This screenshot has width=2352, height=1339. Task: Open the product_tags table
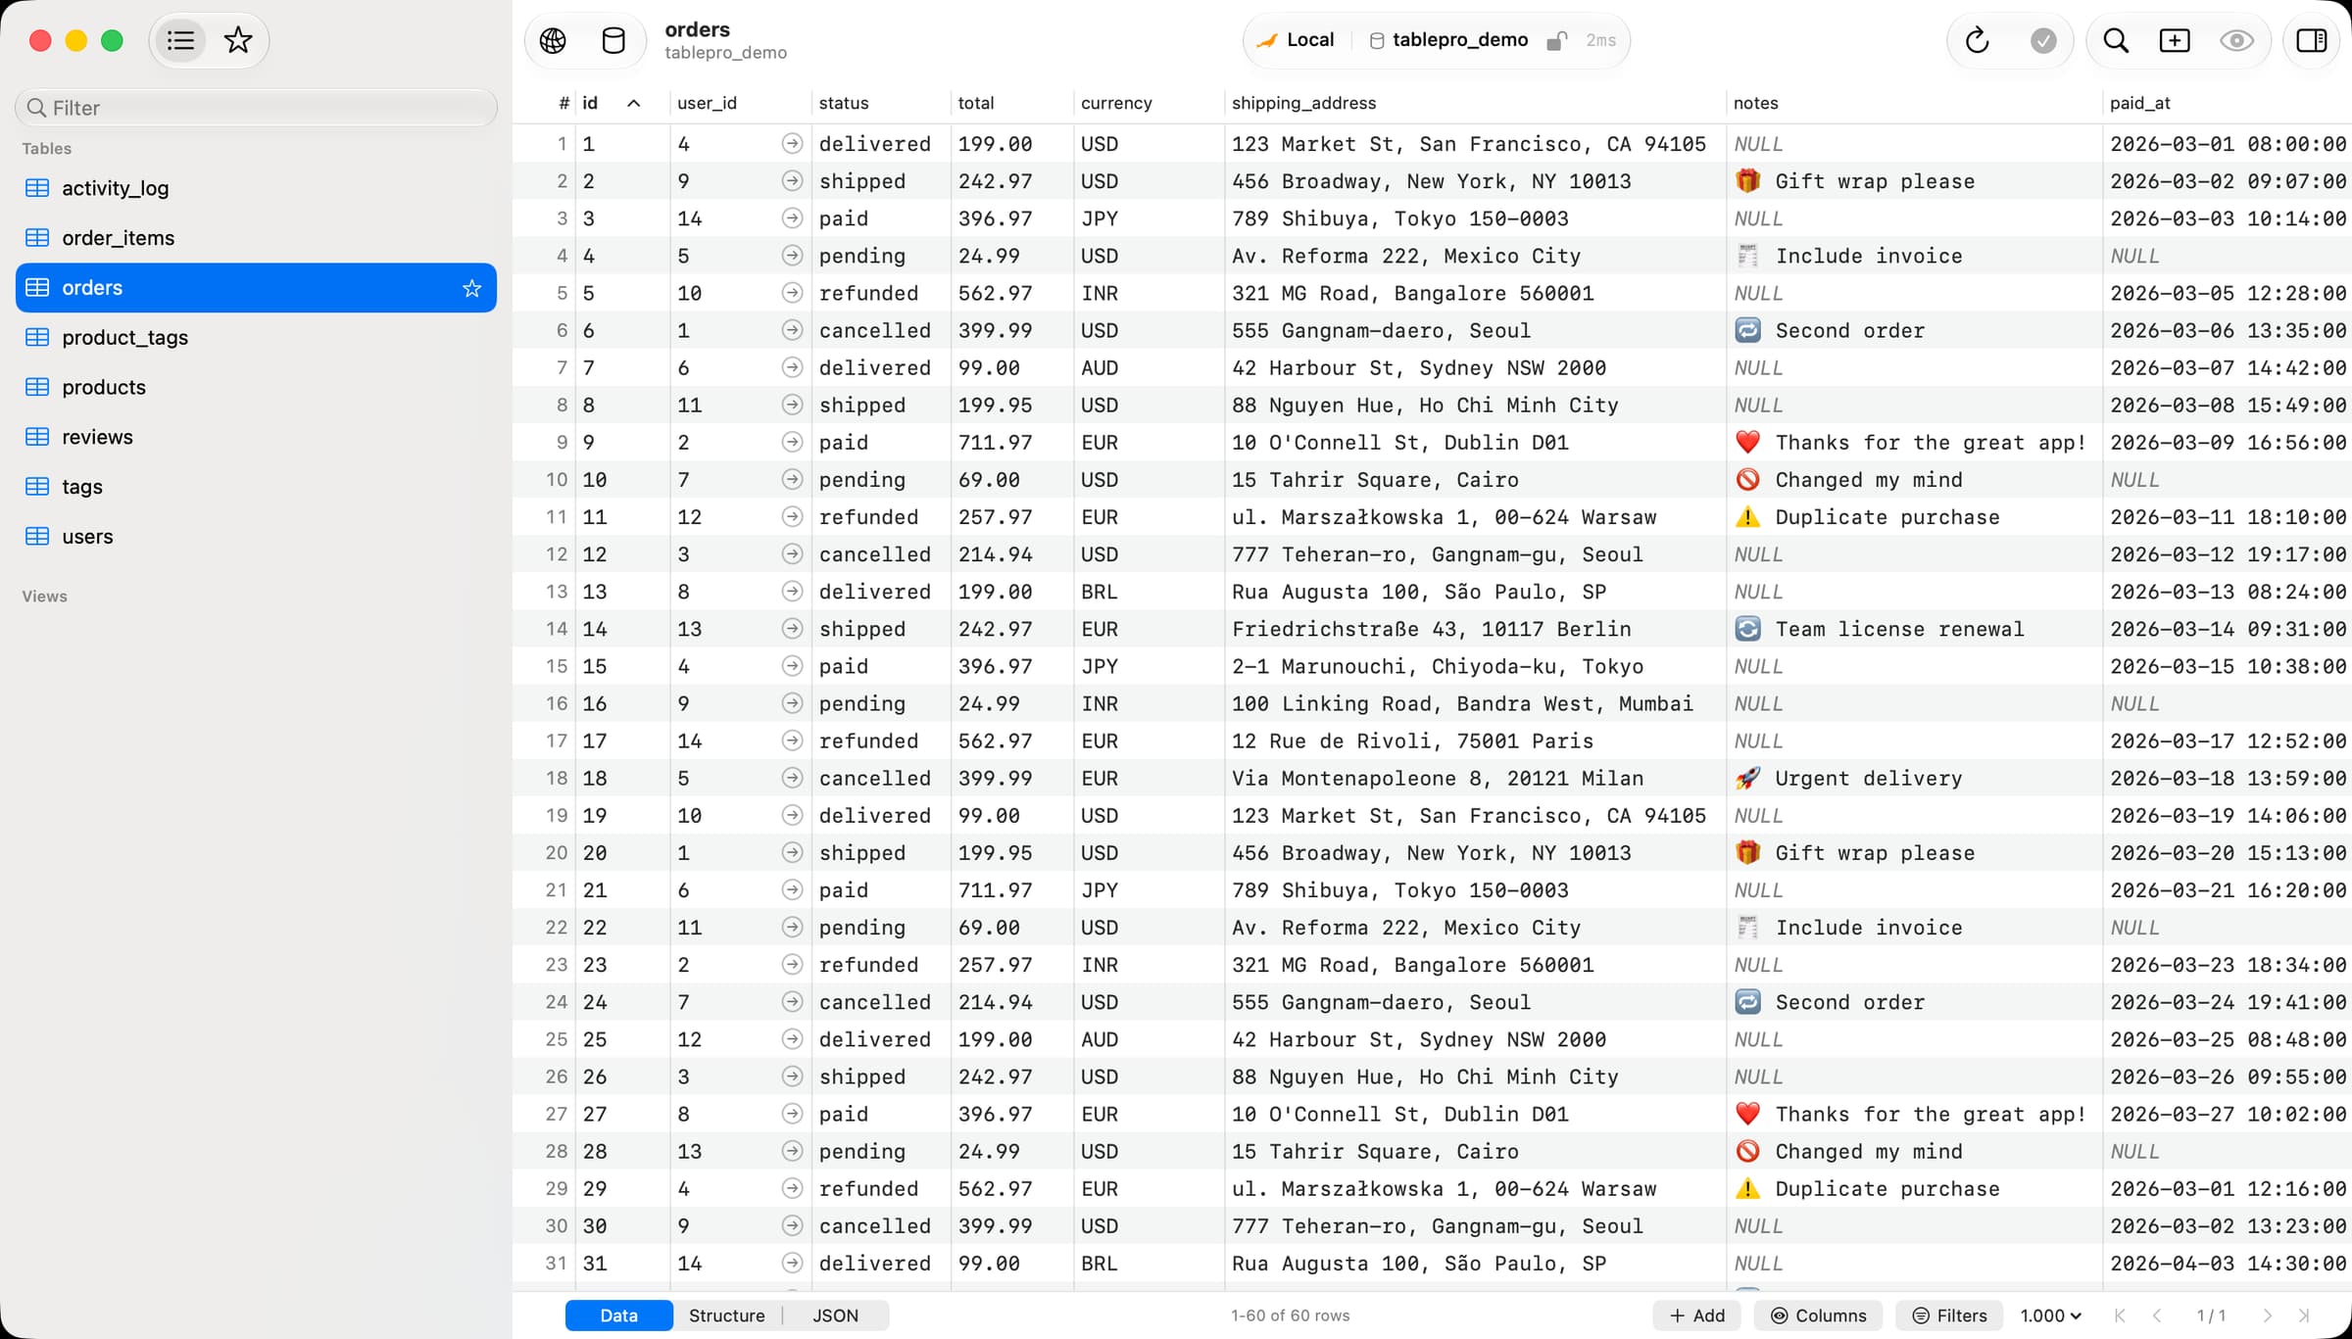coord(256,337)
